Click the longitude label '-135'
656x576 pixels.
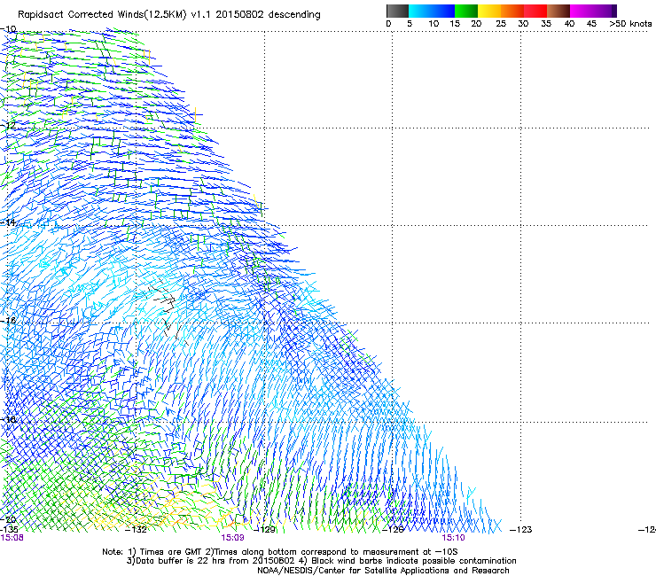(x=9, y=530)
